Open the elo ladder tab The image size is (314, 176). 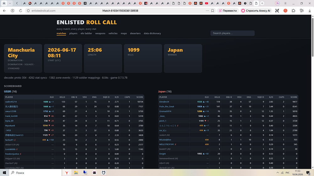tap(86, 34)
